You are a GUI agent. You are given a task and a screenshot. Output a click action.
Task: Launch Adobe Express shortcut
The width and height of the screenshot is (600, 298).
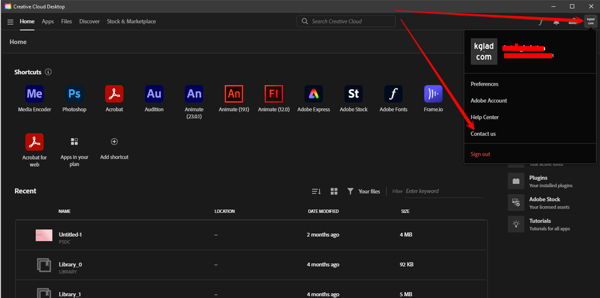314,94
